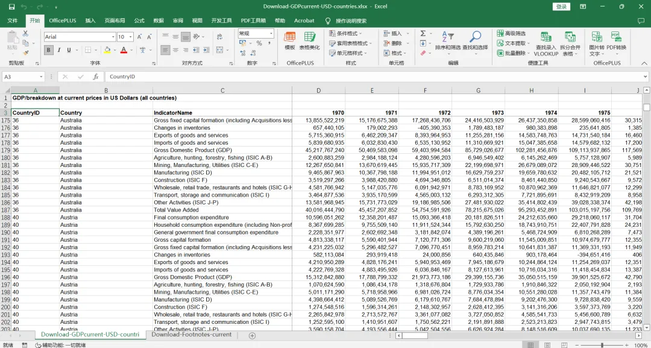651x348 pixels.
Task: Click the 登录 sign-in button
Action: click(x=561, y=7)
